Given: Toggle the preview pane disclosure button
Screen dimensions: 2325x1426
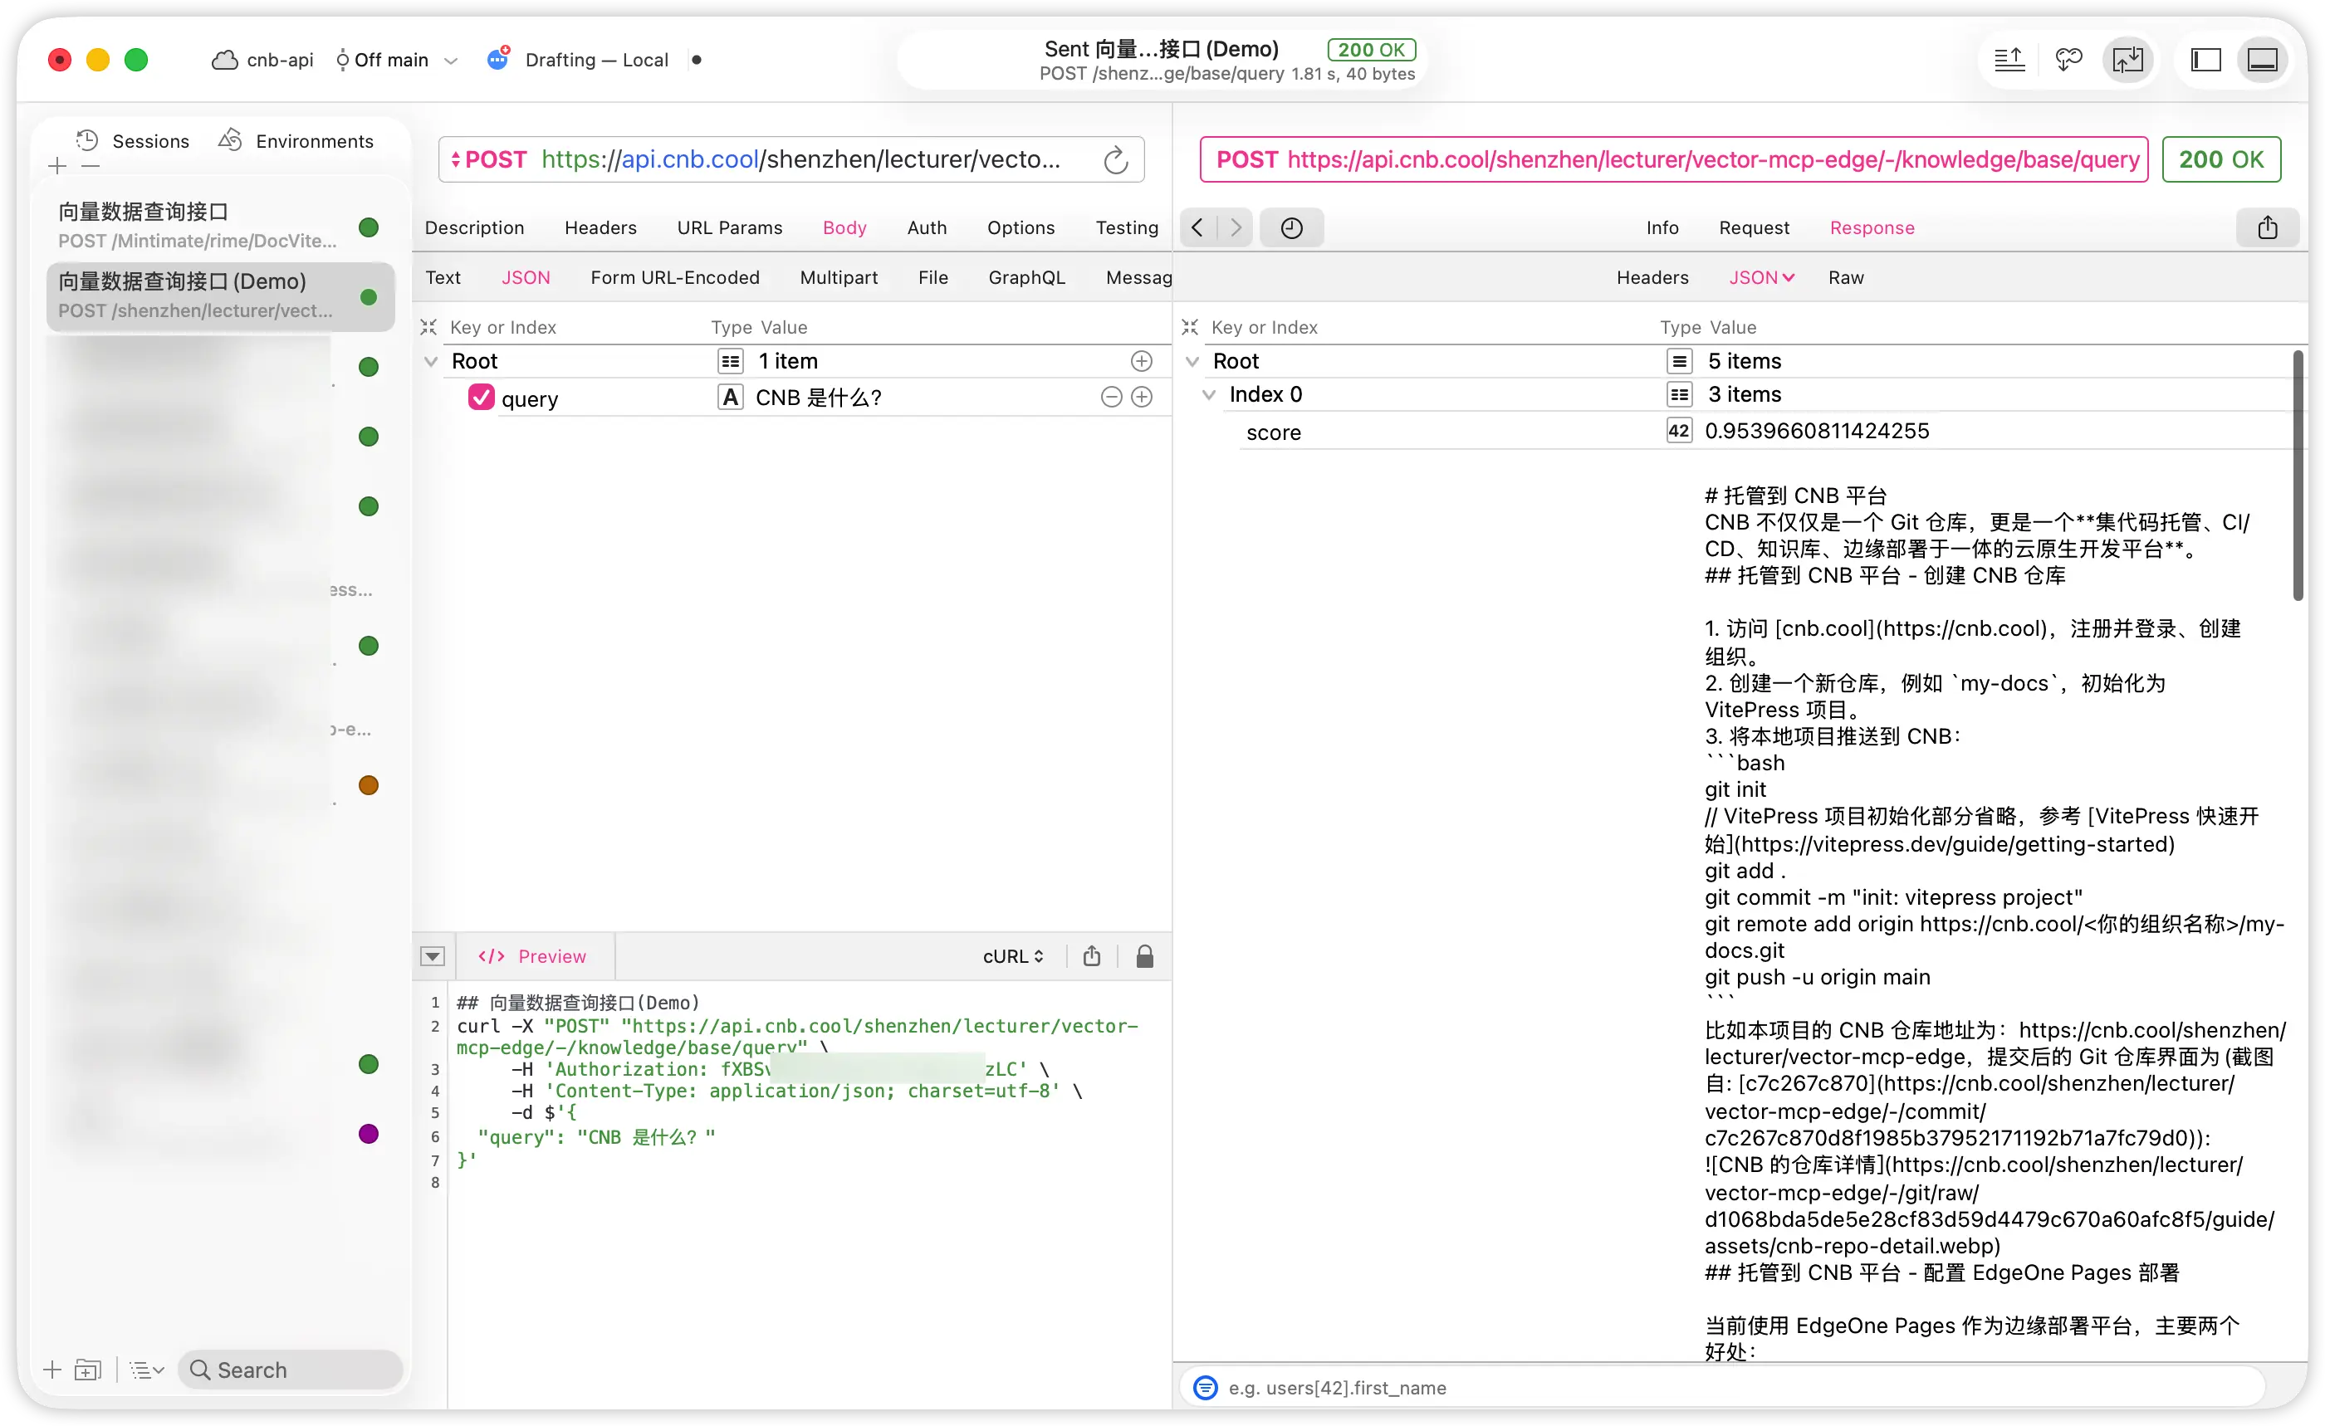Looking at the screenshot, I should [432, 956].
